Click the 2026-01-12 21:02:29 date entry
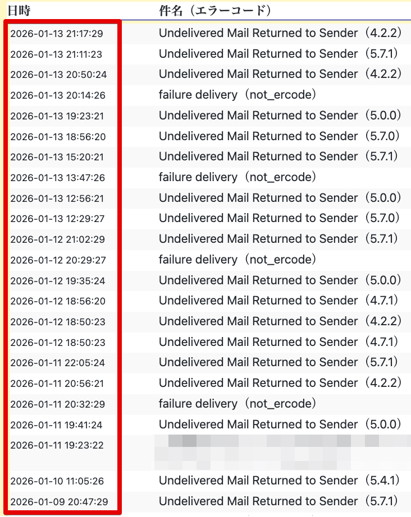The width and height of the screenshot is (411, 517). pos(58,239)
